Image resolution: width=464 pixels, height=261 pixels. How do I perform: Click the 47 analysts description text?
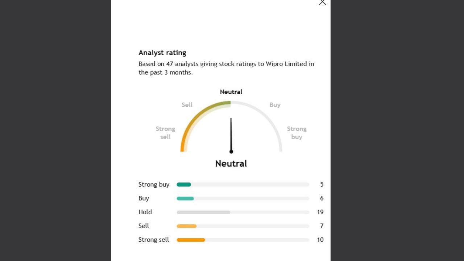click(226, 68)
